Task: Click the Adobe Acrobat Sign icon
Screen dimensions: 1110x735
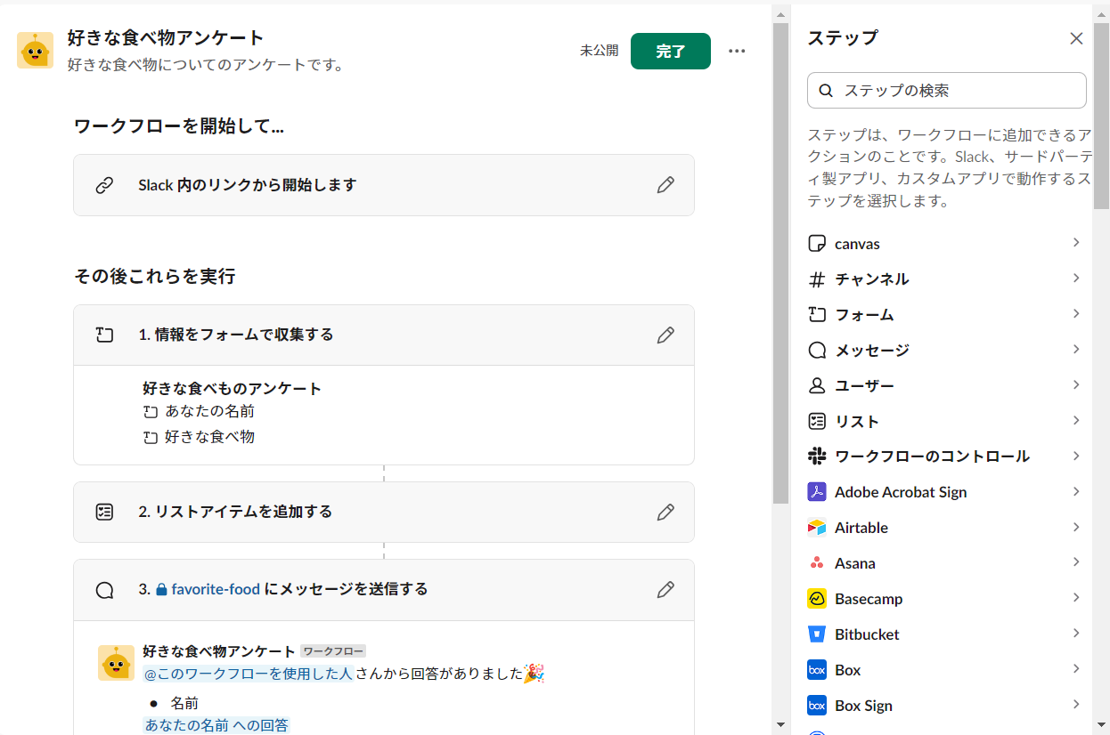Action: pyautogui.click(x=817, y=492)
